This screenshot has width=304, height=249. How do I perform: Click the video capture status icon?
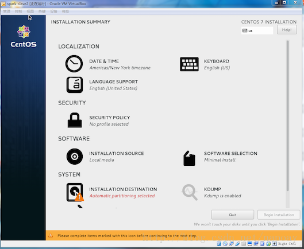pyautogui.click(x=256, y=244)
